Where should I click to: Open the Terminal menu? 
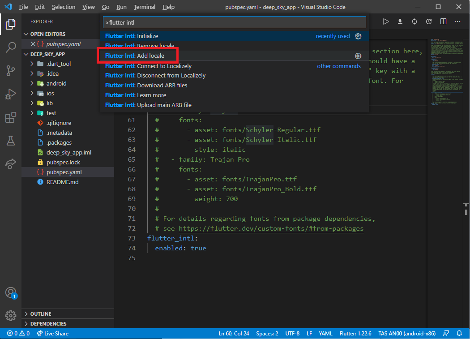145,7
